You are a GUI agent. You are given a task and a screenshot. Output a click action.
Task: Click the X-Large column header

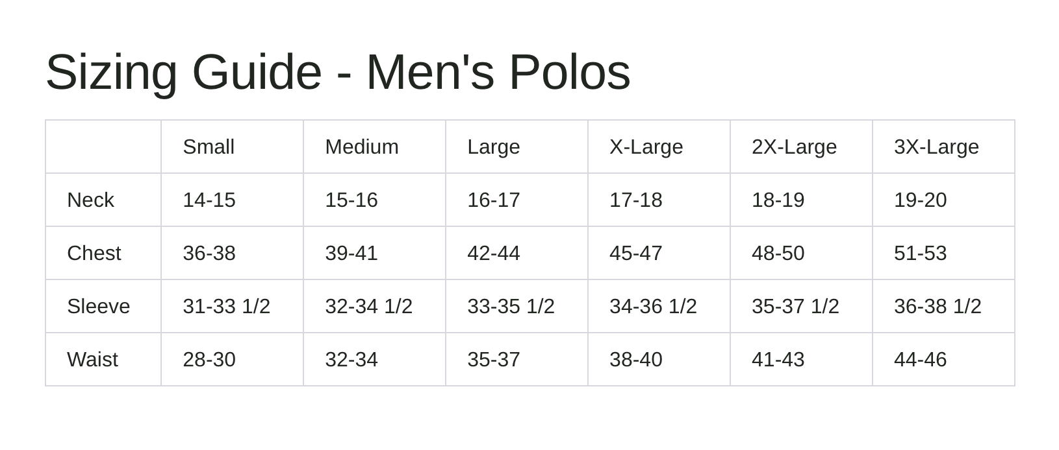click(x=646, y=147)
